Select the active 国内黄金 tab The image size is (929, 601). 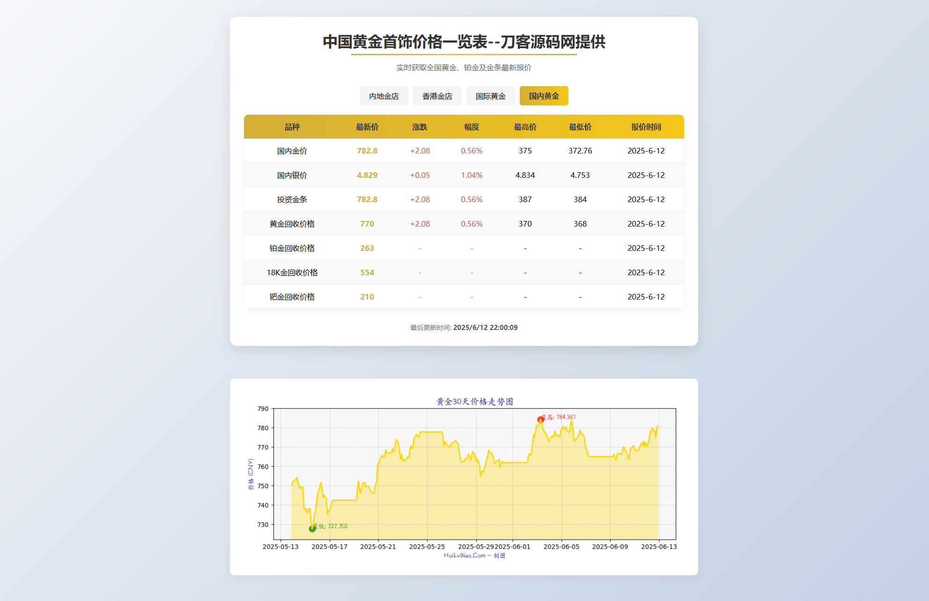544,95
